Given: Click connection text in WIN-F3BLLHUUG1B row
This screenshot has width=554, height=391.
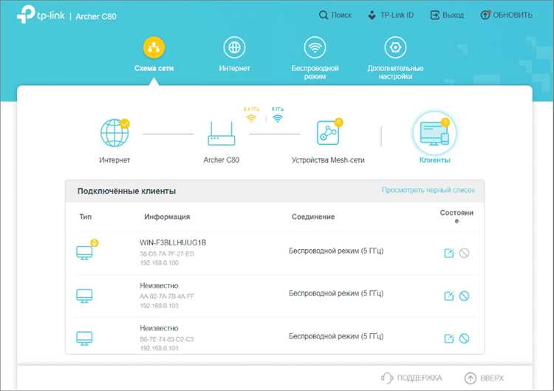Looking at the screenshot, I should pos(336,251).
